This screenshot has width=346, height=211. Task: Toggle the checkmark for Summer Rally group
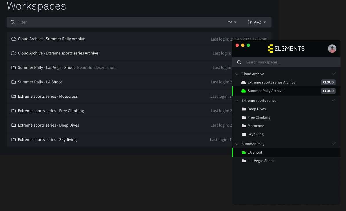(x=334, y=143)
